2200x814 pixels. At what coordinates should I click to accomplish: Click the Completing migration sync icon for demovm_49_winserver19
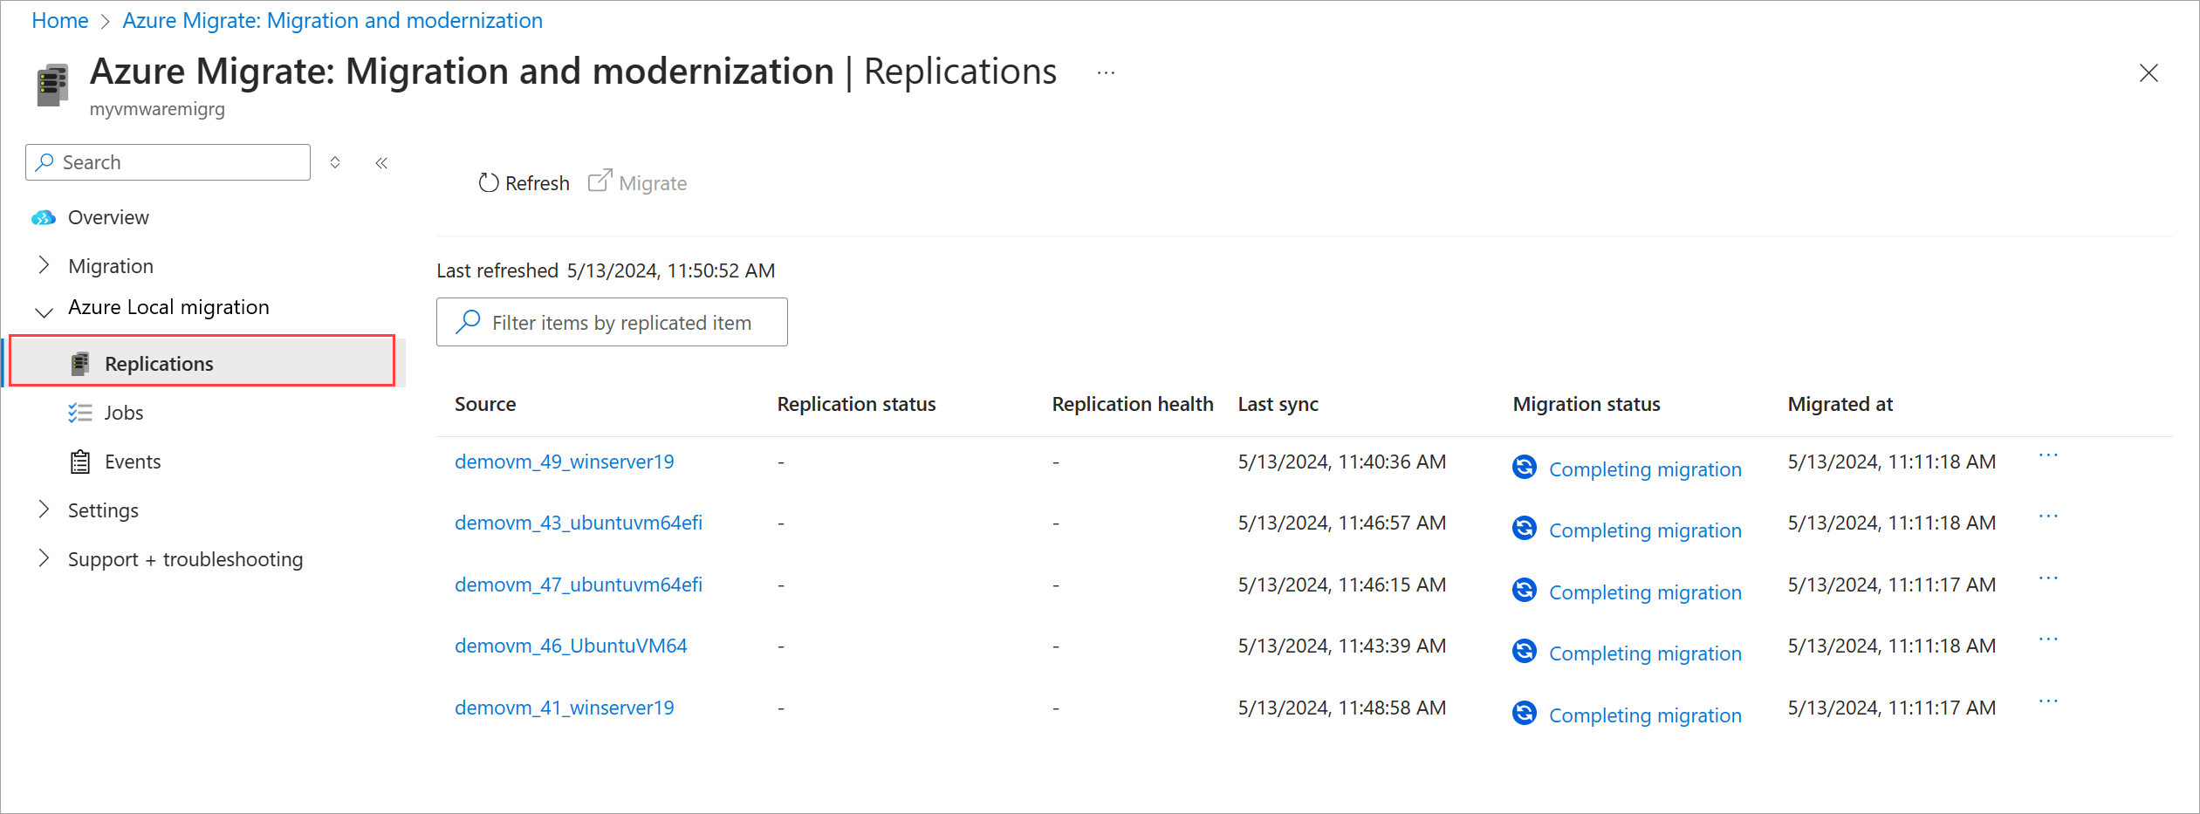tap(1524, 467)
